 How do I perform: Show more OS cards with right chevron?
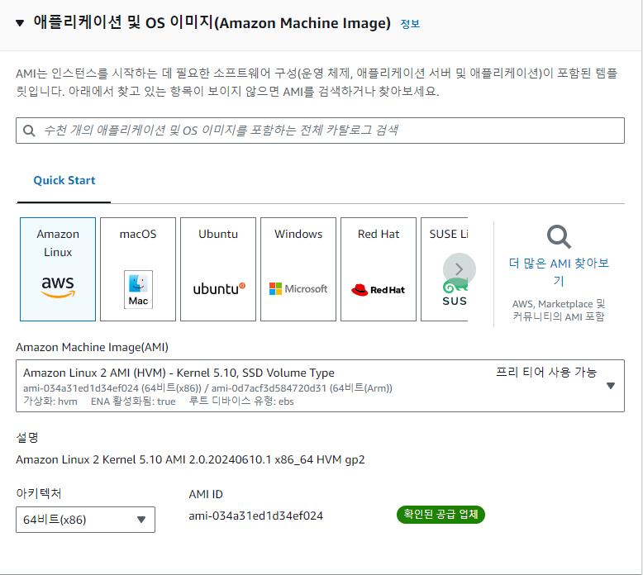click(460, 269)
